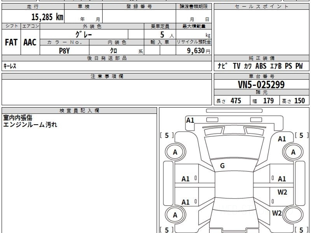Screen dimensions: 311x233
Task: Click the W2 mark beside the rear-right wheel
Action: 277,213
